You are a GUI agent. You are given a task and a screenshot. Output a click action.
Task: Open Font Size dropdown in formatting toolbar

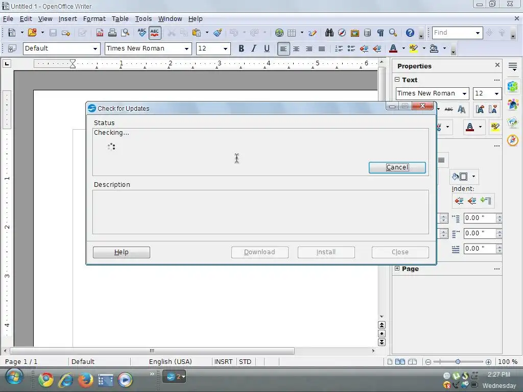tap(225, 48)
